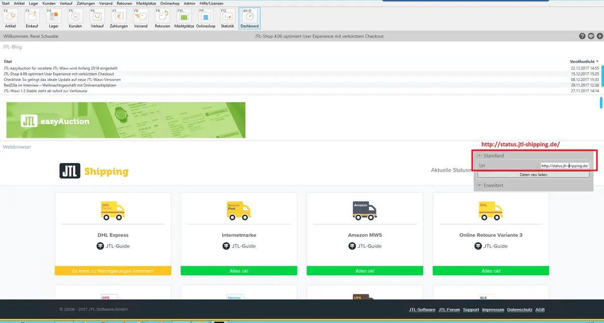Open the Lager menu
This screenshot has height=323, width=604.
34,3
